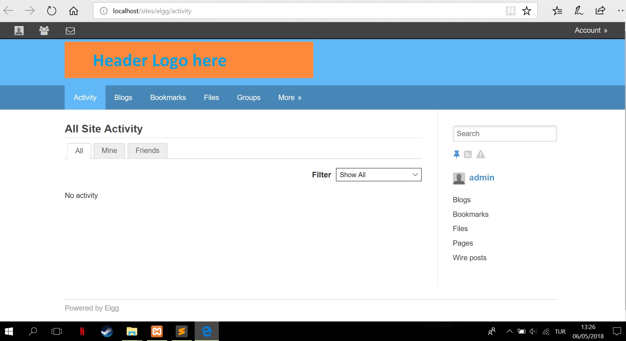The image size is (626, 341).
Task: Expand the More navigation menu
Action: coord(289,97)
